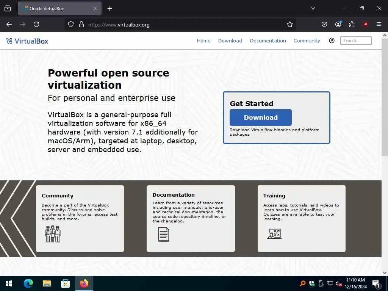Open Community in site navigation

[x=307, y=41]
